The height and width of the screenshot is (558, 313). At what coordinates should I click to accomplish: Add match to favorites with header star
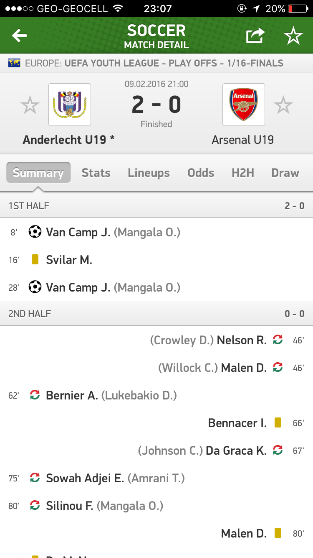[x=293, y=36]
